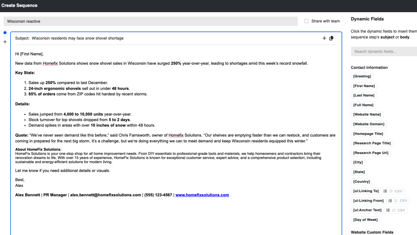Viewport: 417px width, 235px height.
Task: Insert the [First Name] dynamic field
Action: click(364, 86)
